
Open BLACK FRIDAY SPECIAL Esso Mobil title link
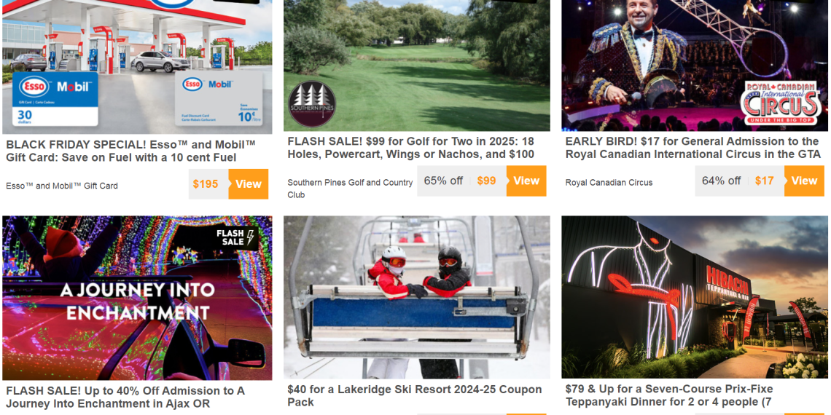131,151
